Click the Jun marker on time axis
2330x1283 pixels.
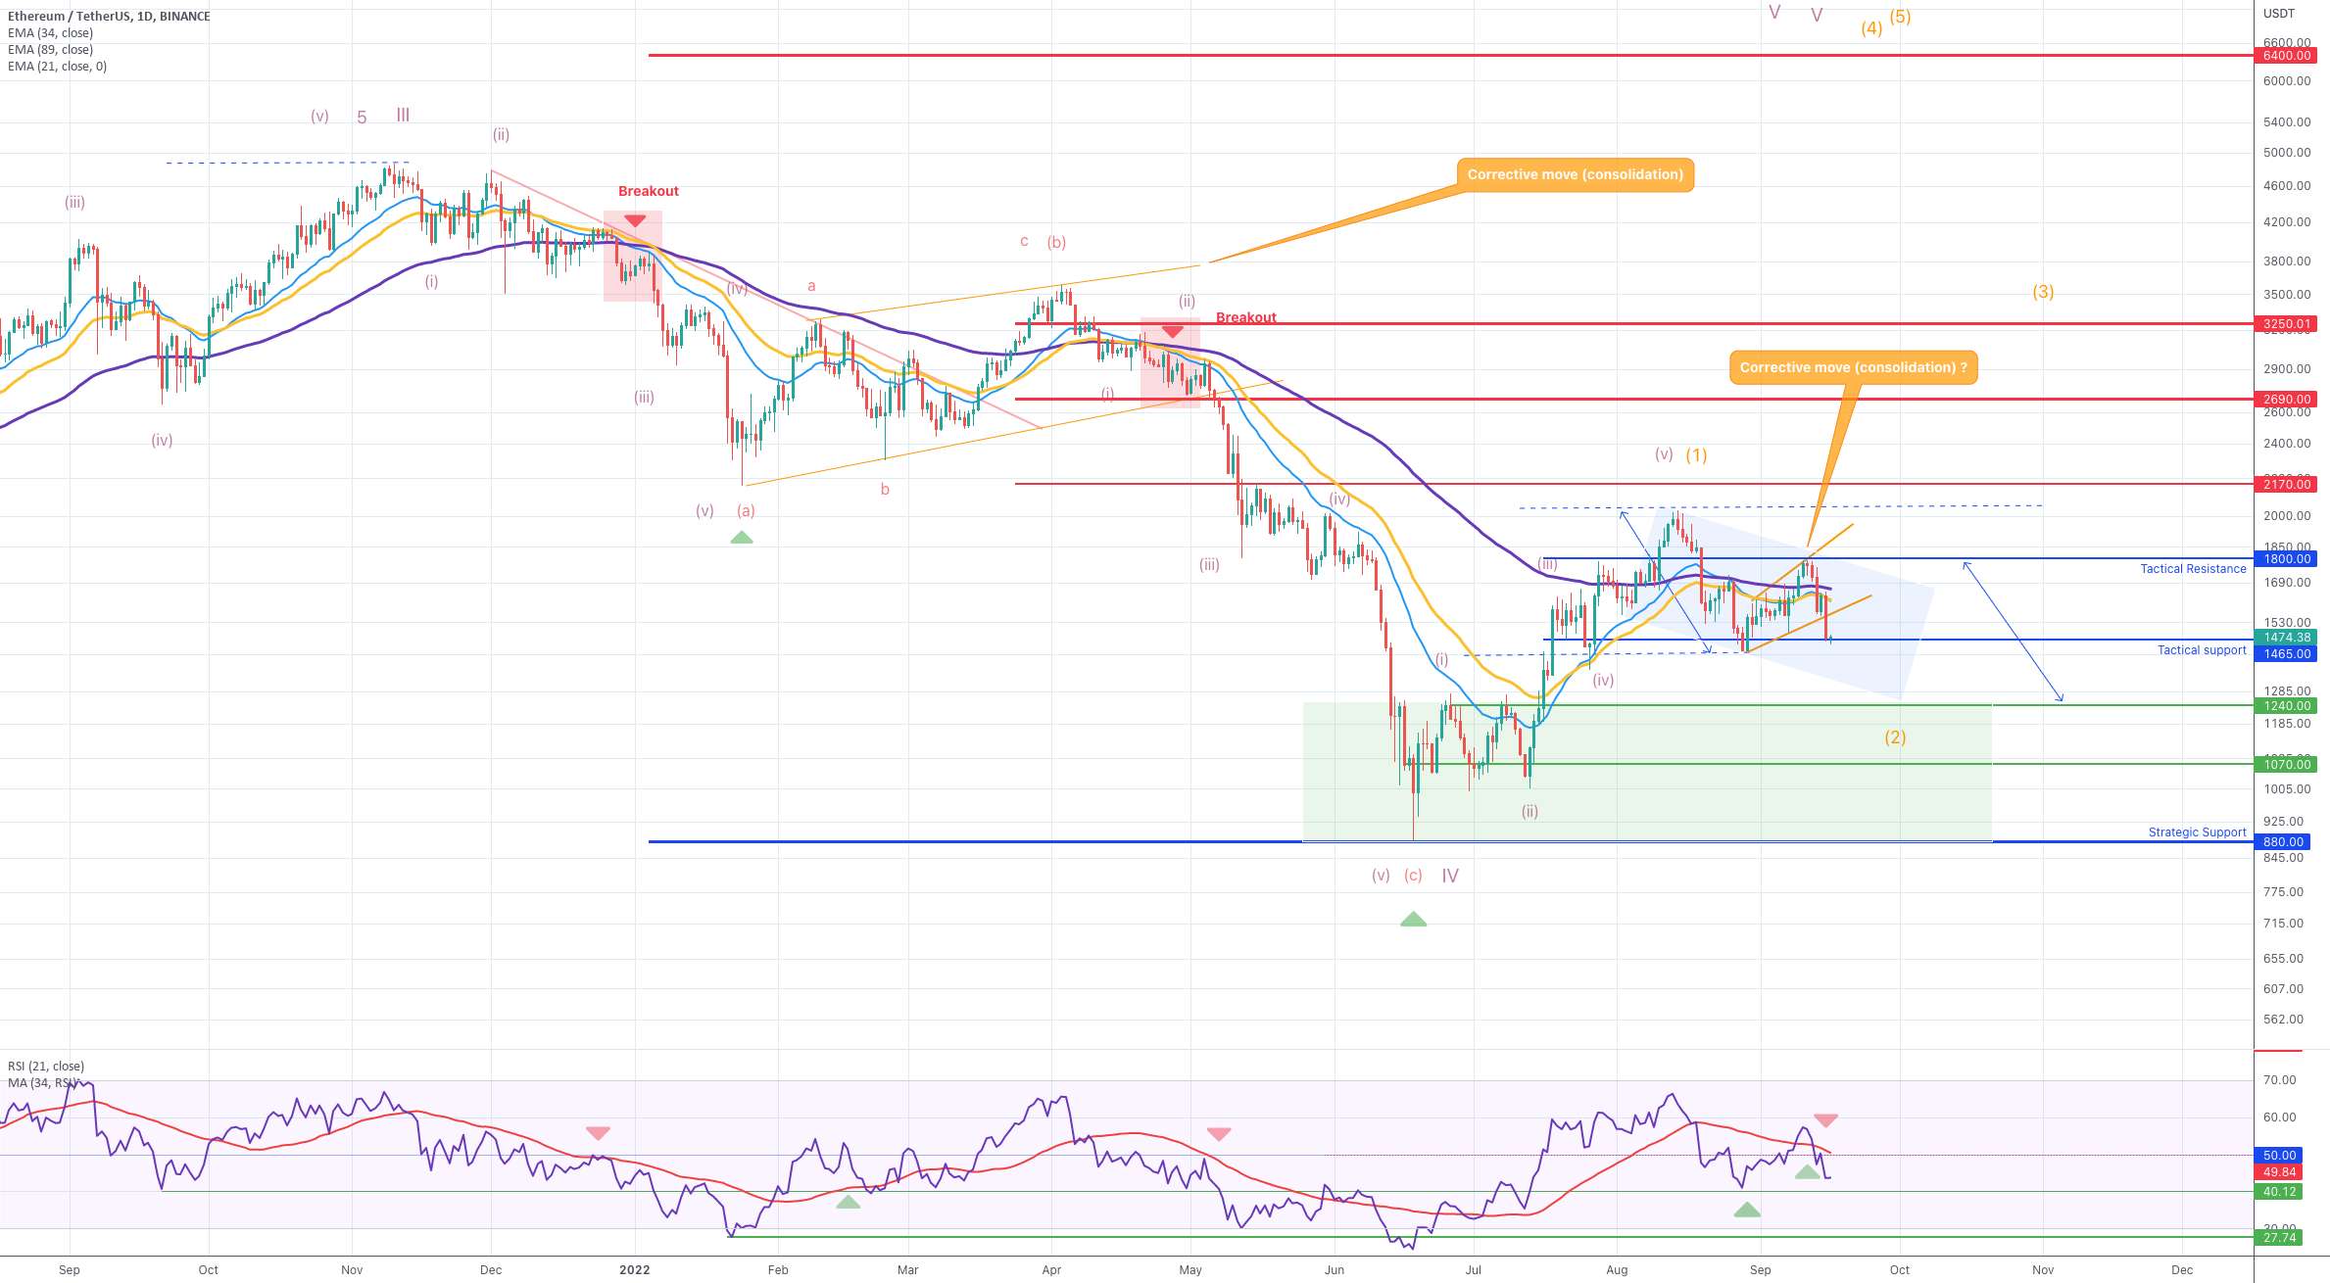point(1334,1270)
